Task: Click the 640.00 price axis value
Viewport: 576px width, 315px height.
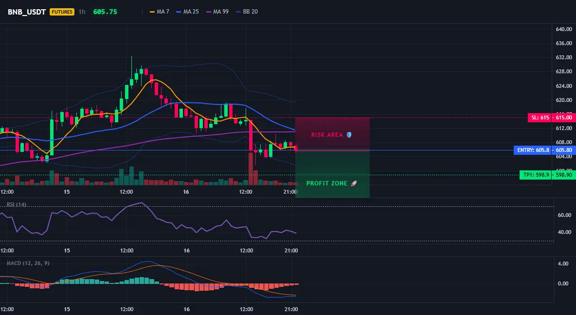Action: pyautogui.click(x=564, y=29)
